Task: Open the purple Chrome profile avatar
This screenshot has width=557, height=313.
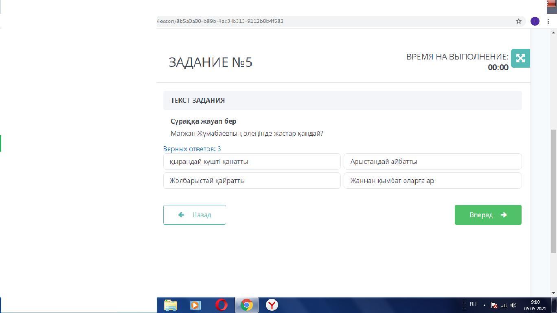Action: 535,21
